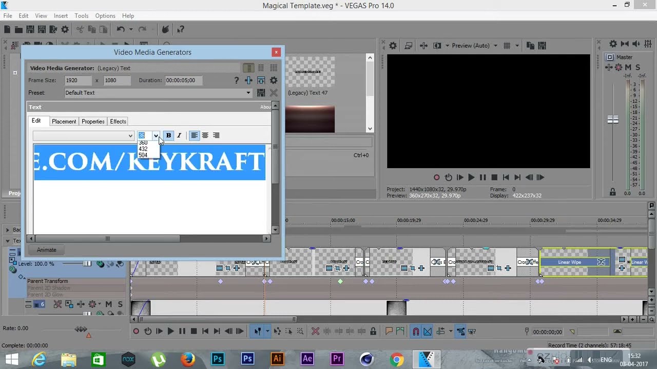Image resolution: width=657 pixels, height=369 pixels.
Task: Click the What's This help icon
Action: click(x=181, y=30)
